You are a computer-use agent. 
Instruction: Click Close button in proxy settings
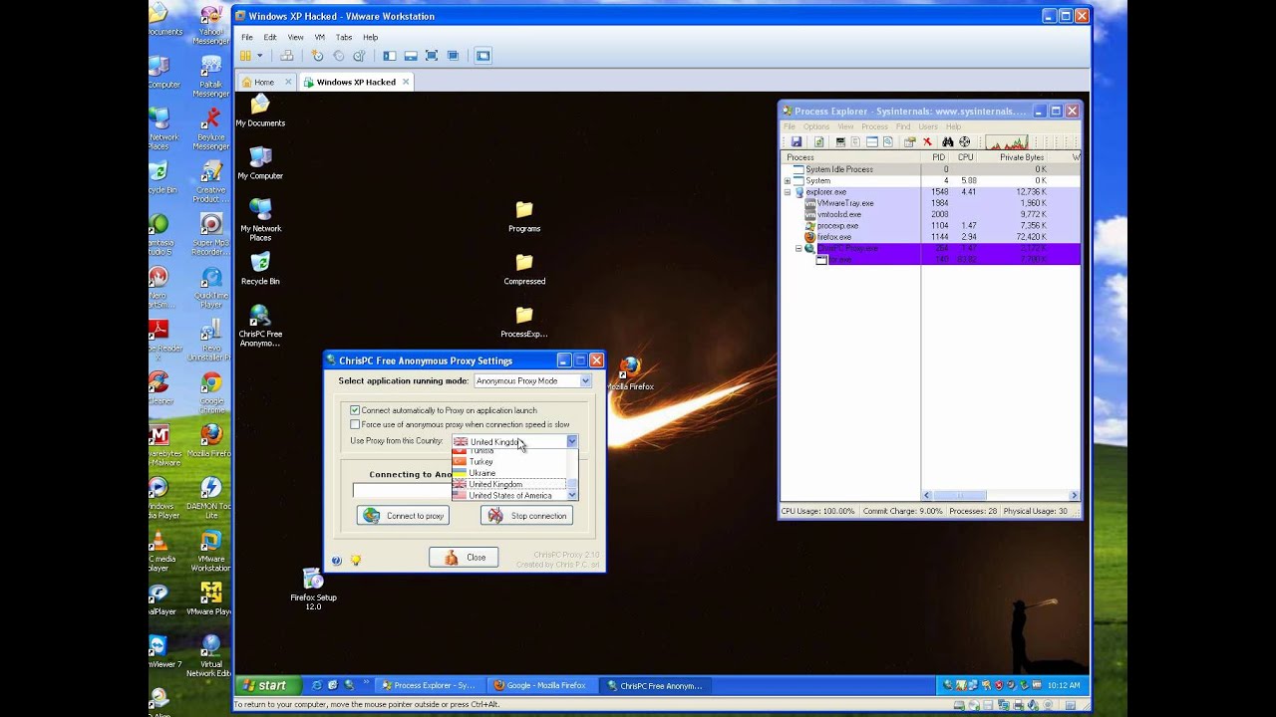pyautogui.click(x=464, y=558)
